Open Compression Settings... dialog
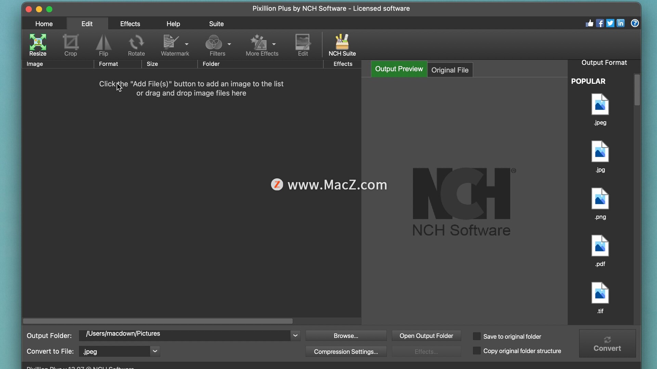 pos(346,352)
